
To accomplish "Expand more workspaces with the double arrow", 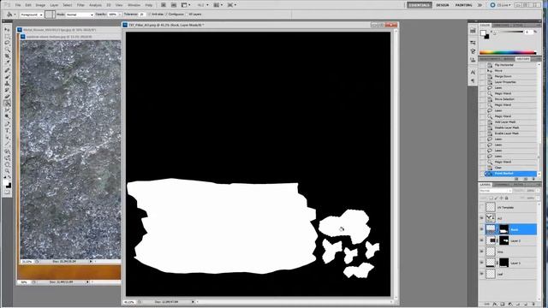I will pyautogui.click(x=479, y=5).
